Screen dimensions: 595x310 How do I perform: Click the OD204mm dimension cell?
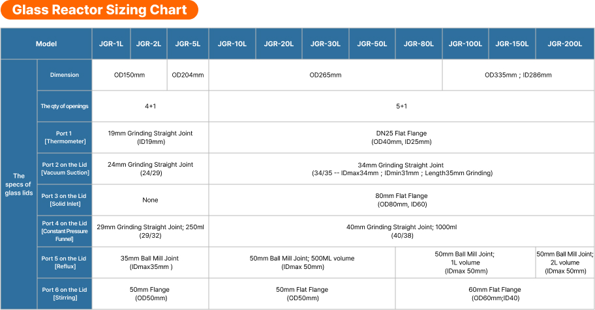click(x=188, y=75)
